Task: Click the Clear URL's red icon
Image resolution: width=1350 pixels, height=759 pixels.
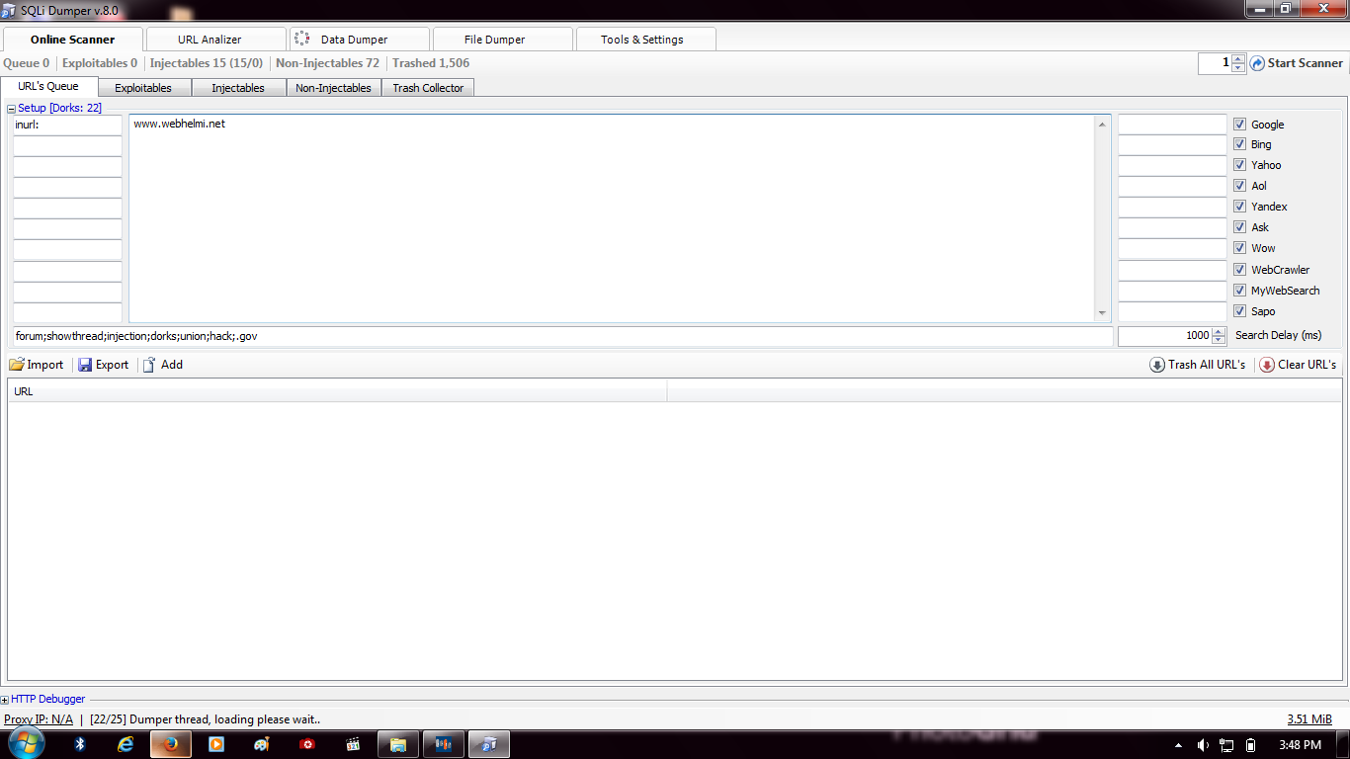Action: (x=1267, y=365)
